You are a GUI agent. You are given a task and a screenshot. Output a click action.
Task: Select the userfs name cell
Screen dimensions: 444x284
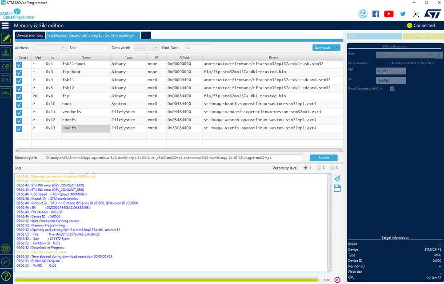tap(86, 128)
